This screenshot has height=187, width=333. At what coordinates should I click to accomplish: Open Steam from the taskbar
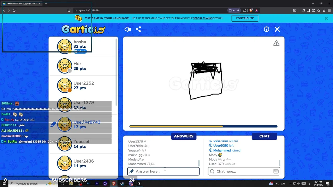(x=122, y=184)
